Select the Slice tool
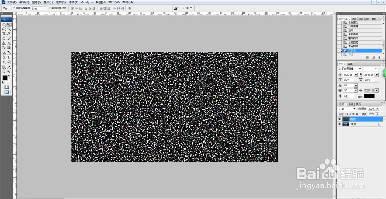Screen dimensions: 386x199 [9, 33]
